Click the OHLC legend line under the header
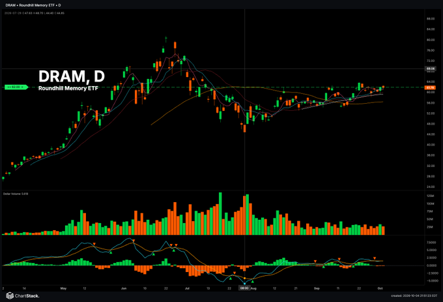The image size is (443, 302). 34,13
